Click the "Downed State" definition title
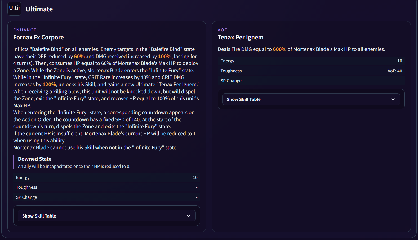The width and height of the screenshot is (418, 240). click(x=35, y=159)
